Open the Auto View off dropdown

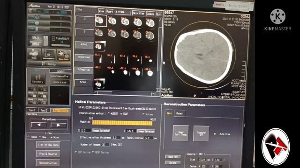60,77
